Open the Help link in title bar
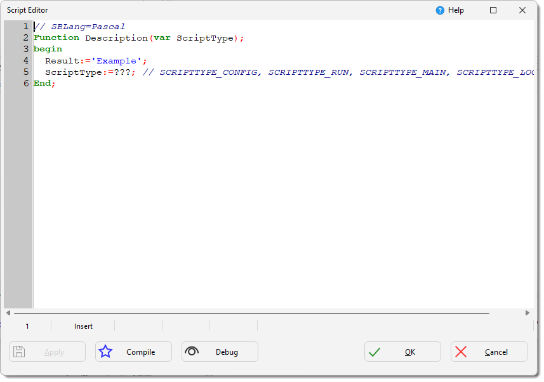The image size is (544, 382). (x=456, y=10)
